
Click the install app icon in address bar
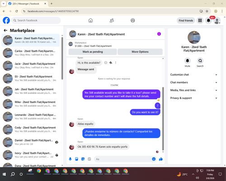(201, 11)
